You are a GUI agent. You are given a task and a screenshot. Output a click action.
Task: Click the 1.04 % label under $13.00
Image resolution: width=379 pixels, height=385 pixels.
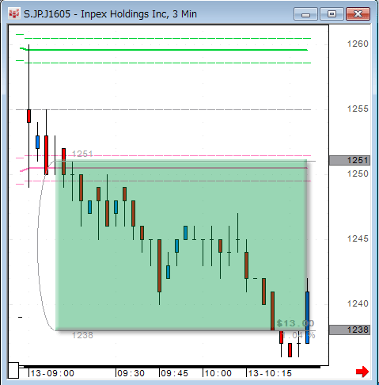click(299, 335)
